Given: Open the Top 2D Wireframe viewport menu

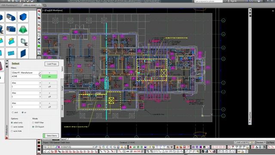Looking at the screenshot, I should click(x=52, y=10).
